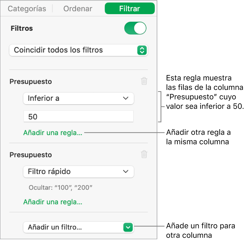
Task: Click 'Añadir una regla…' under the 50 field
Action: tap(53, 133)
